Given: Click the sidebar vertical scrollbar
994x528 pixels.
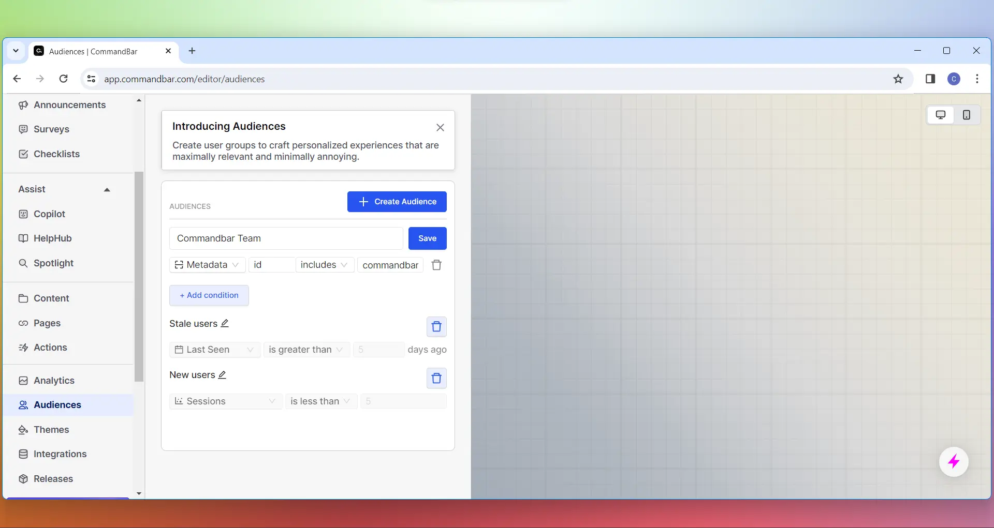Looking at the screenshot, I should 139,277.
